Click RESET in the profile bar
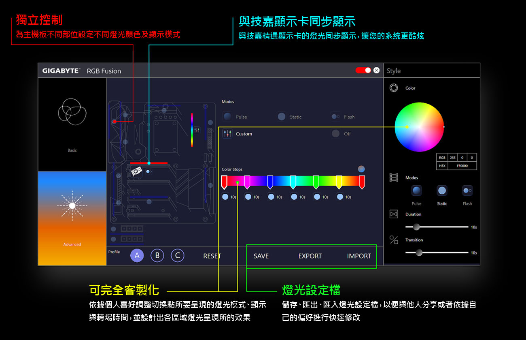Image resolution: width=526 pixels, height=340 pixels. (x=212, y=256)
